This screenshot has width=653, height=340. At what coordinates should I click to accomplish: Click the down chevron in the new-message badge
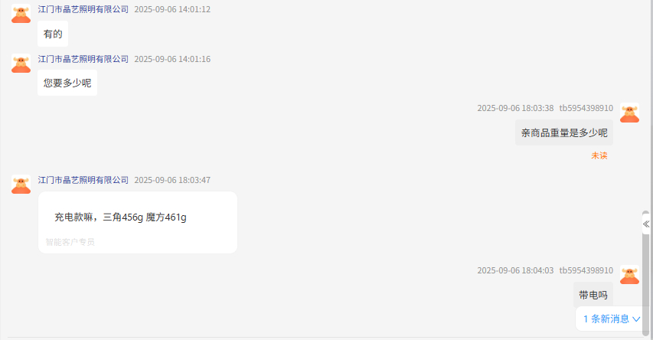[636, 319]
